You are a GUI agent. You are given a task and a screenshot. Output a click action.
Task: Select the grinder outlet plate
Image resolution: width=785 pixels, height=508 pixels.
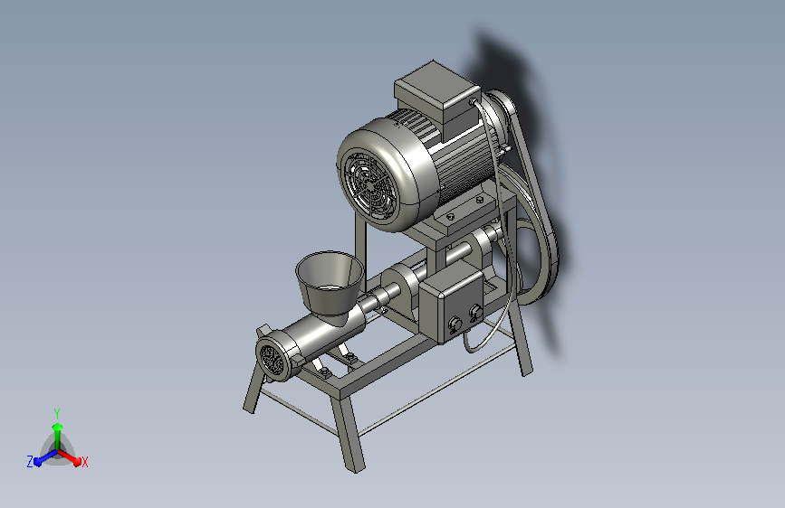(x=273, y=359)
